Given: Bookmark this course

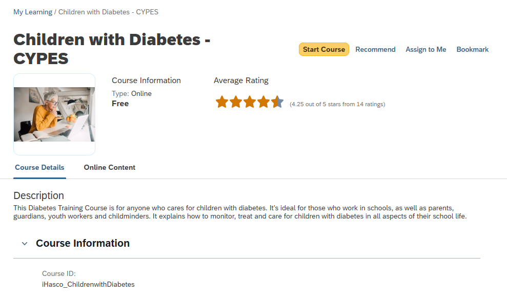Looking at the screenshot, I should pyautogui.click(x=473, y=50).
